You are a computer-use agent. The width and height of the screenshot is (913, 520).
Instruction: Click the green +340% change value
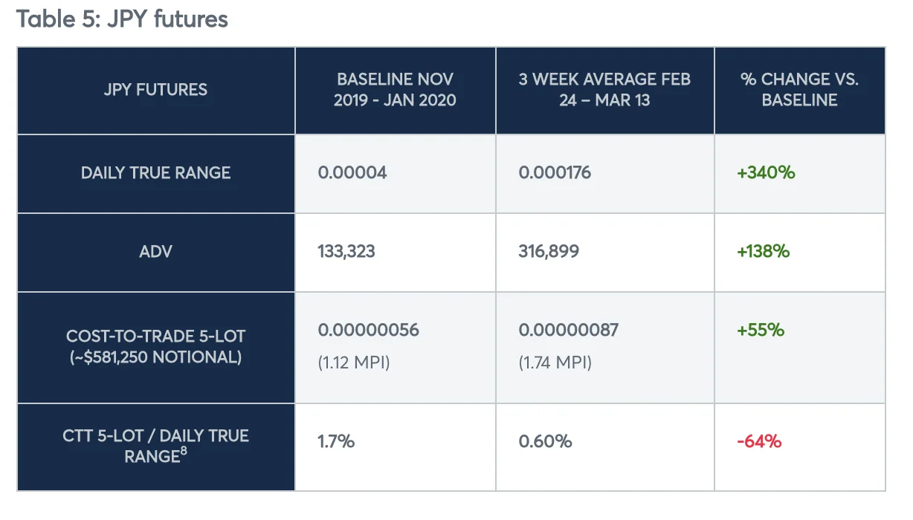(766, 173)
